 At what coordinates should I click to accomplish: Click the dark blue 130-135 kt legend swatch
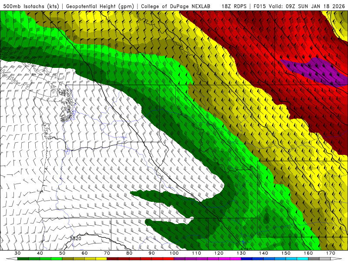[x=247, y=259]
